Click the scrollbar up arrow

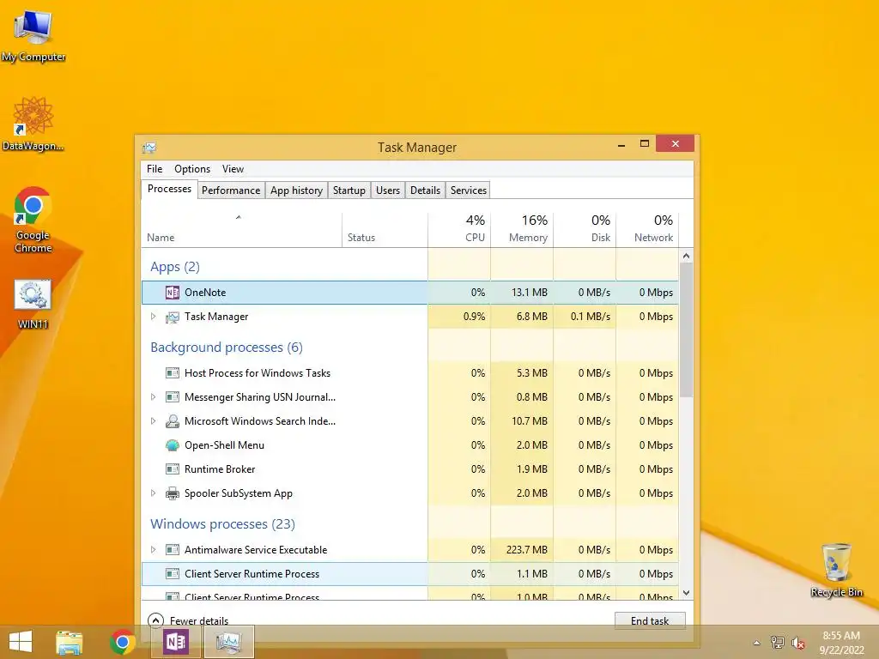686,256
